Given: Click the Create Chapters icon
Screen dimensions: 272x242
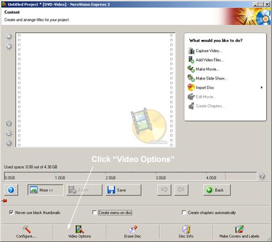Looking at the screenshot, I should point(191,106).
